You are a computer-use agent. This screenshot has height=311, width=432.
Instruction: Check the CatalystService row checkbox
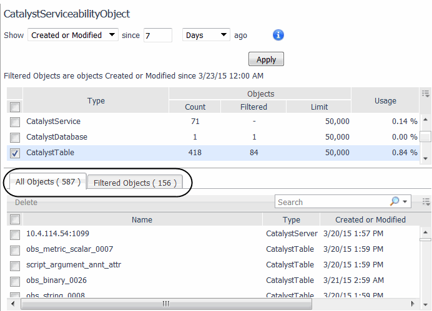click(16, 122)
